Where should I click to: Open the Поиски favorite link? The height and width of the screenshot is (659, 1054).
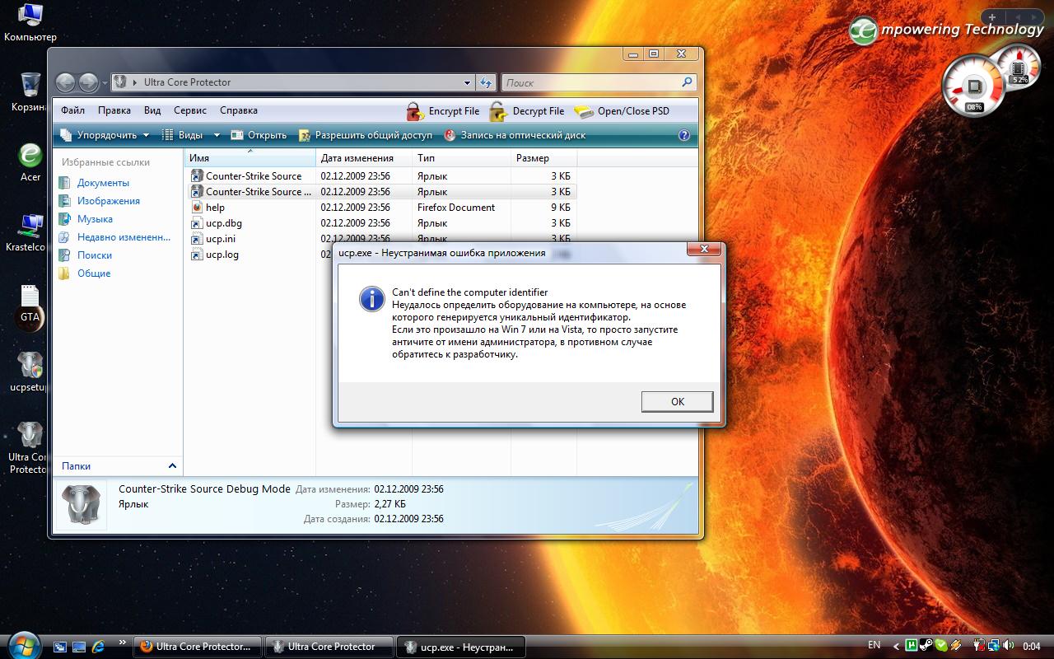[86, 255]
